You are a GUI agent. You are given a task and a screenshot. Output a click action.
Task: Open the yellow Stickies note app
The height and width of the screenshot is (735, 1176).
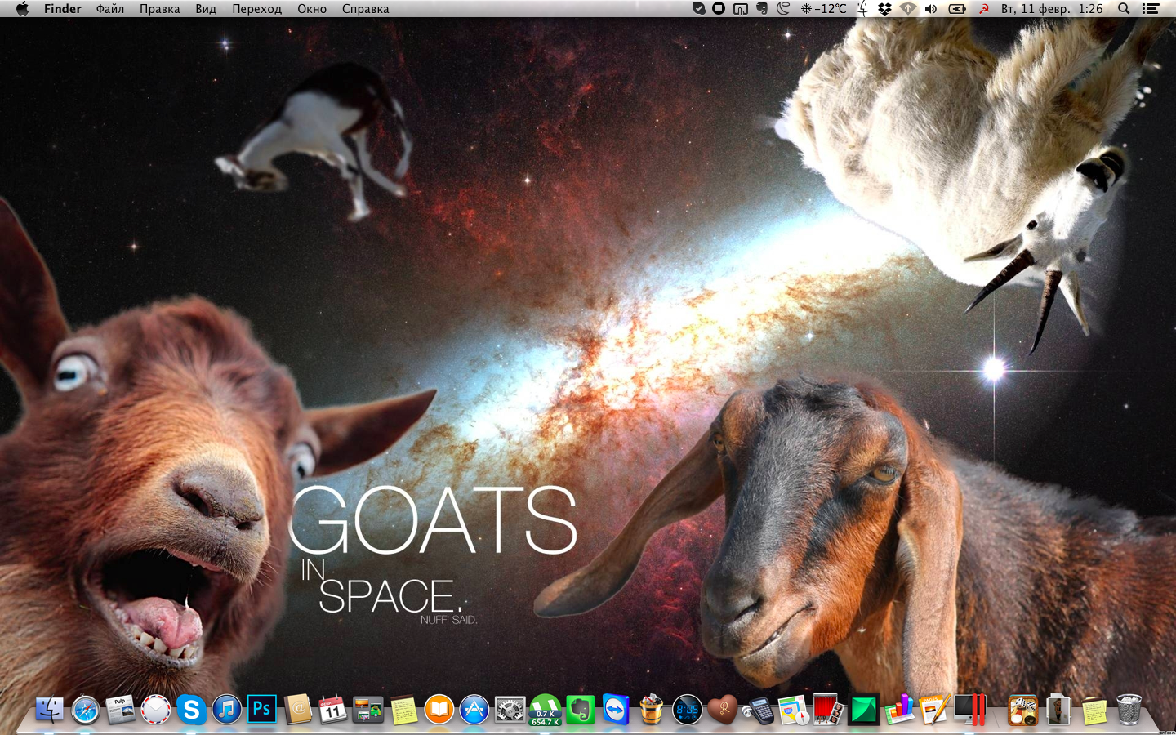pyautogui.click(x=403, y=710)
